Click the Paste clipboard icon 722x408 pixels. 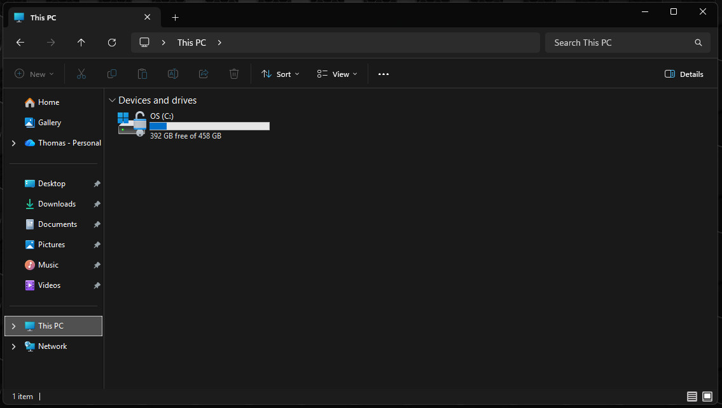coord(142,74)
